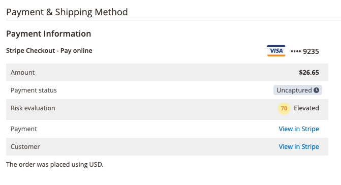Click the Payment status row label
The height and width of the screenshot is (185, 341).
click(x=34, y=90)
